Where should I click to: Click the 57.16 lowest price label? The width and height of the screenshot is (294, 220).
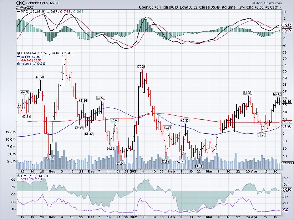click(x=199, y=166)
